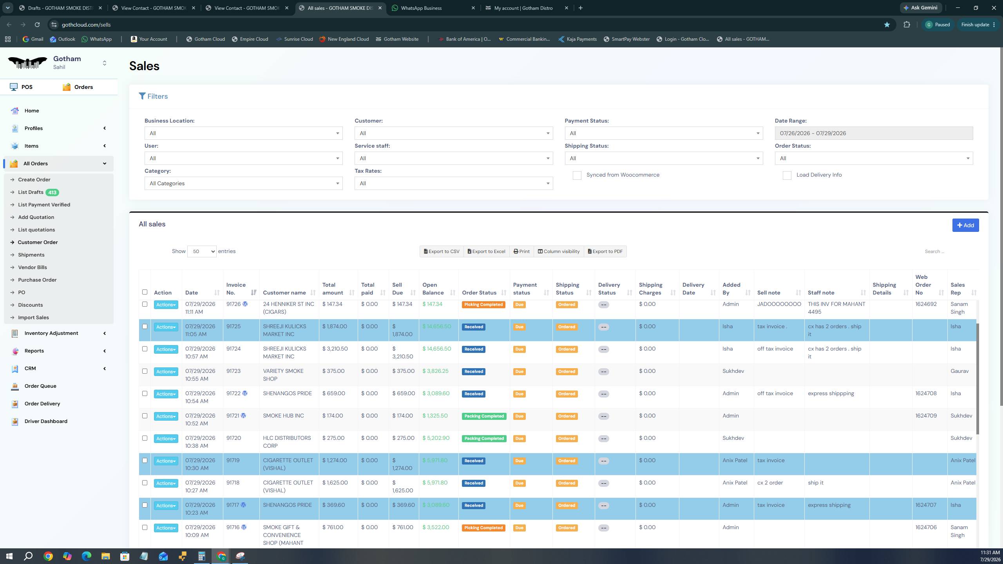Select the checkbox for invoice 91723 row
This screenshot has width=1003, height=564.
[x=145, y=371]
